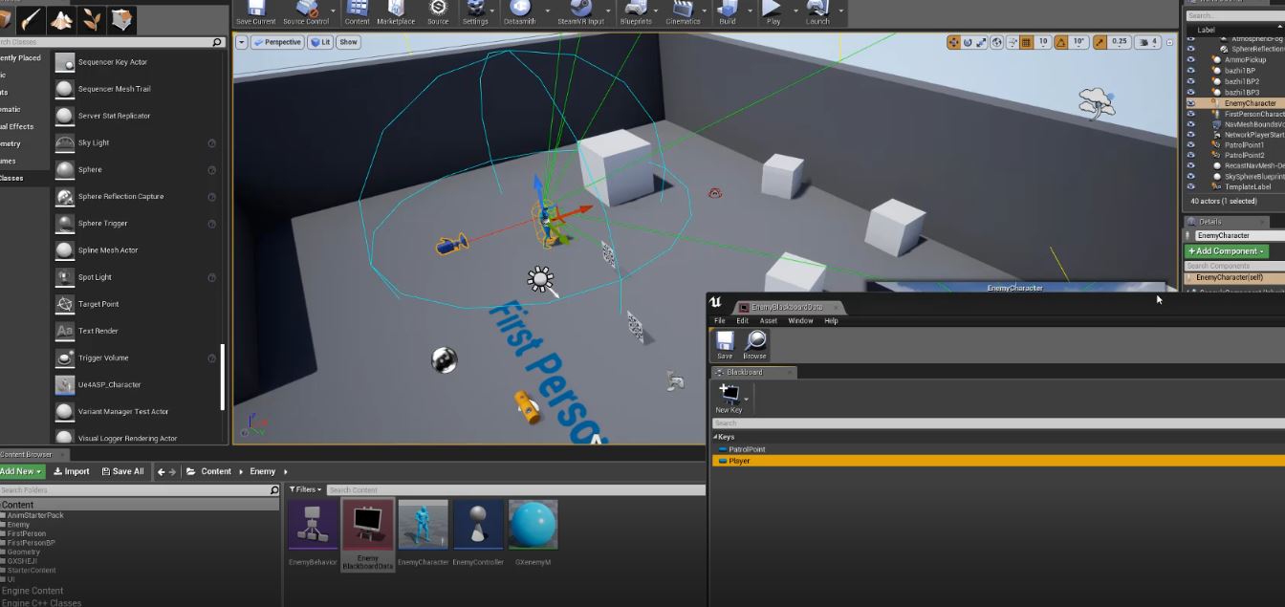Open the Cinematics toolbar icon
This screenshot has height=607, width=1285.
point(683,11)
